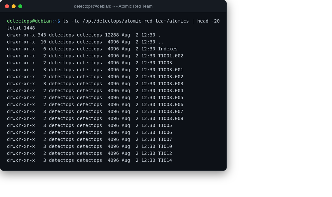Click the 'T1003.005' directory name

[x=171, y=98]
